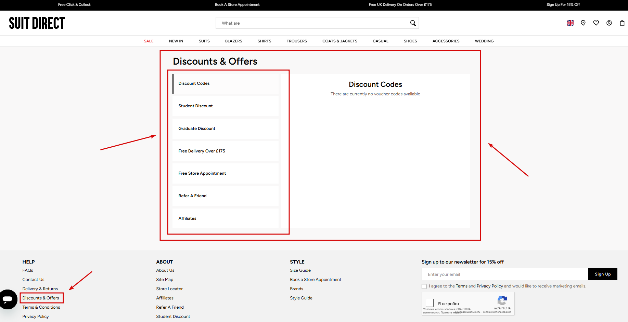
Task: Open the store locator pin icon
Action: pos(583,23)
